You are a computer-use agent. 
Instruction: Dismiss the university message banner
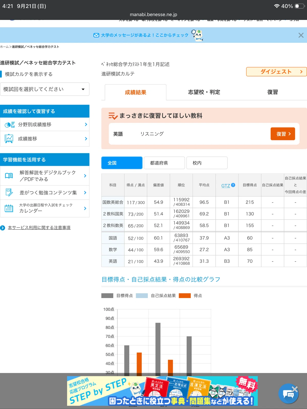(x=301, y=35)
